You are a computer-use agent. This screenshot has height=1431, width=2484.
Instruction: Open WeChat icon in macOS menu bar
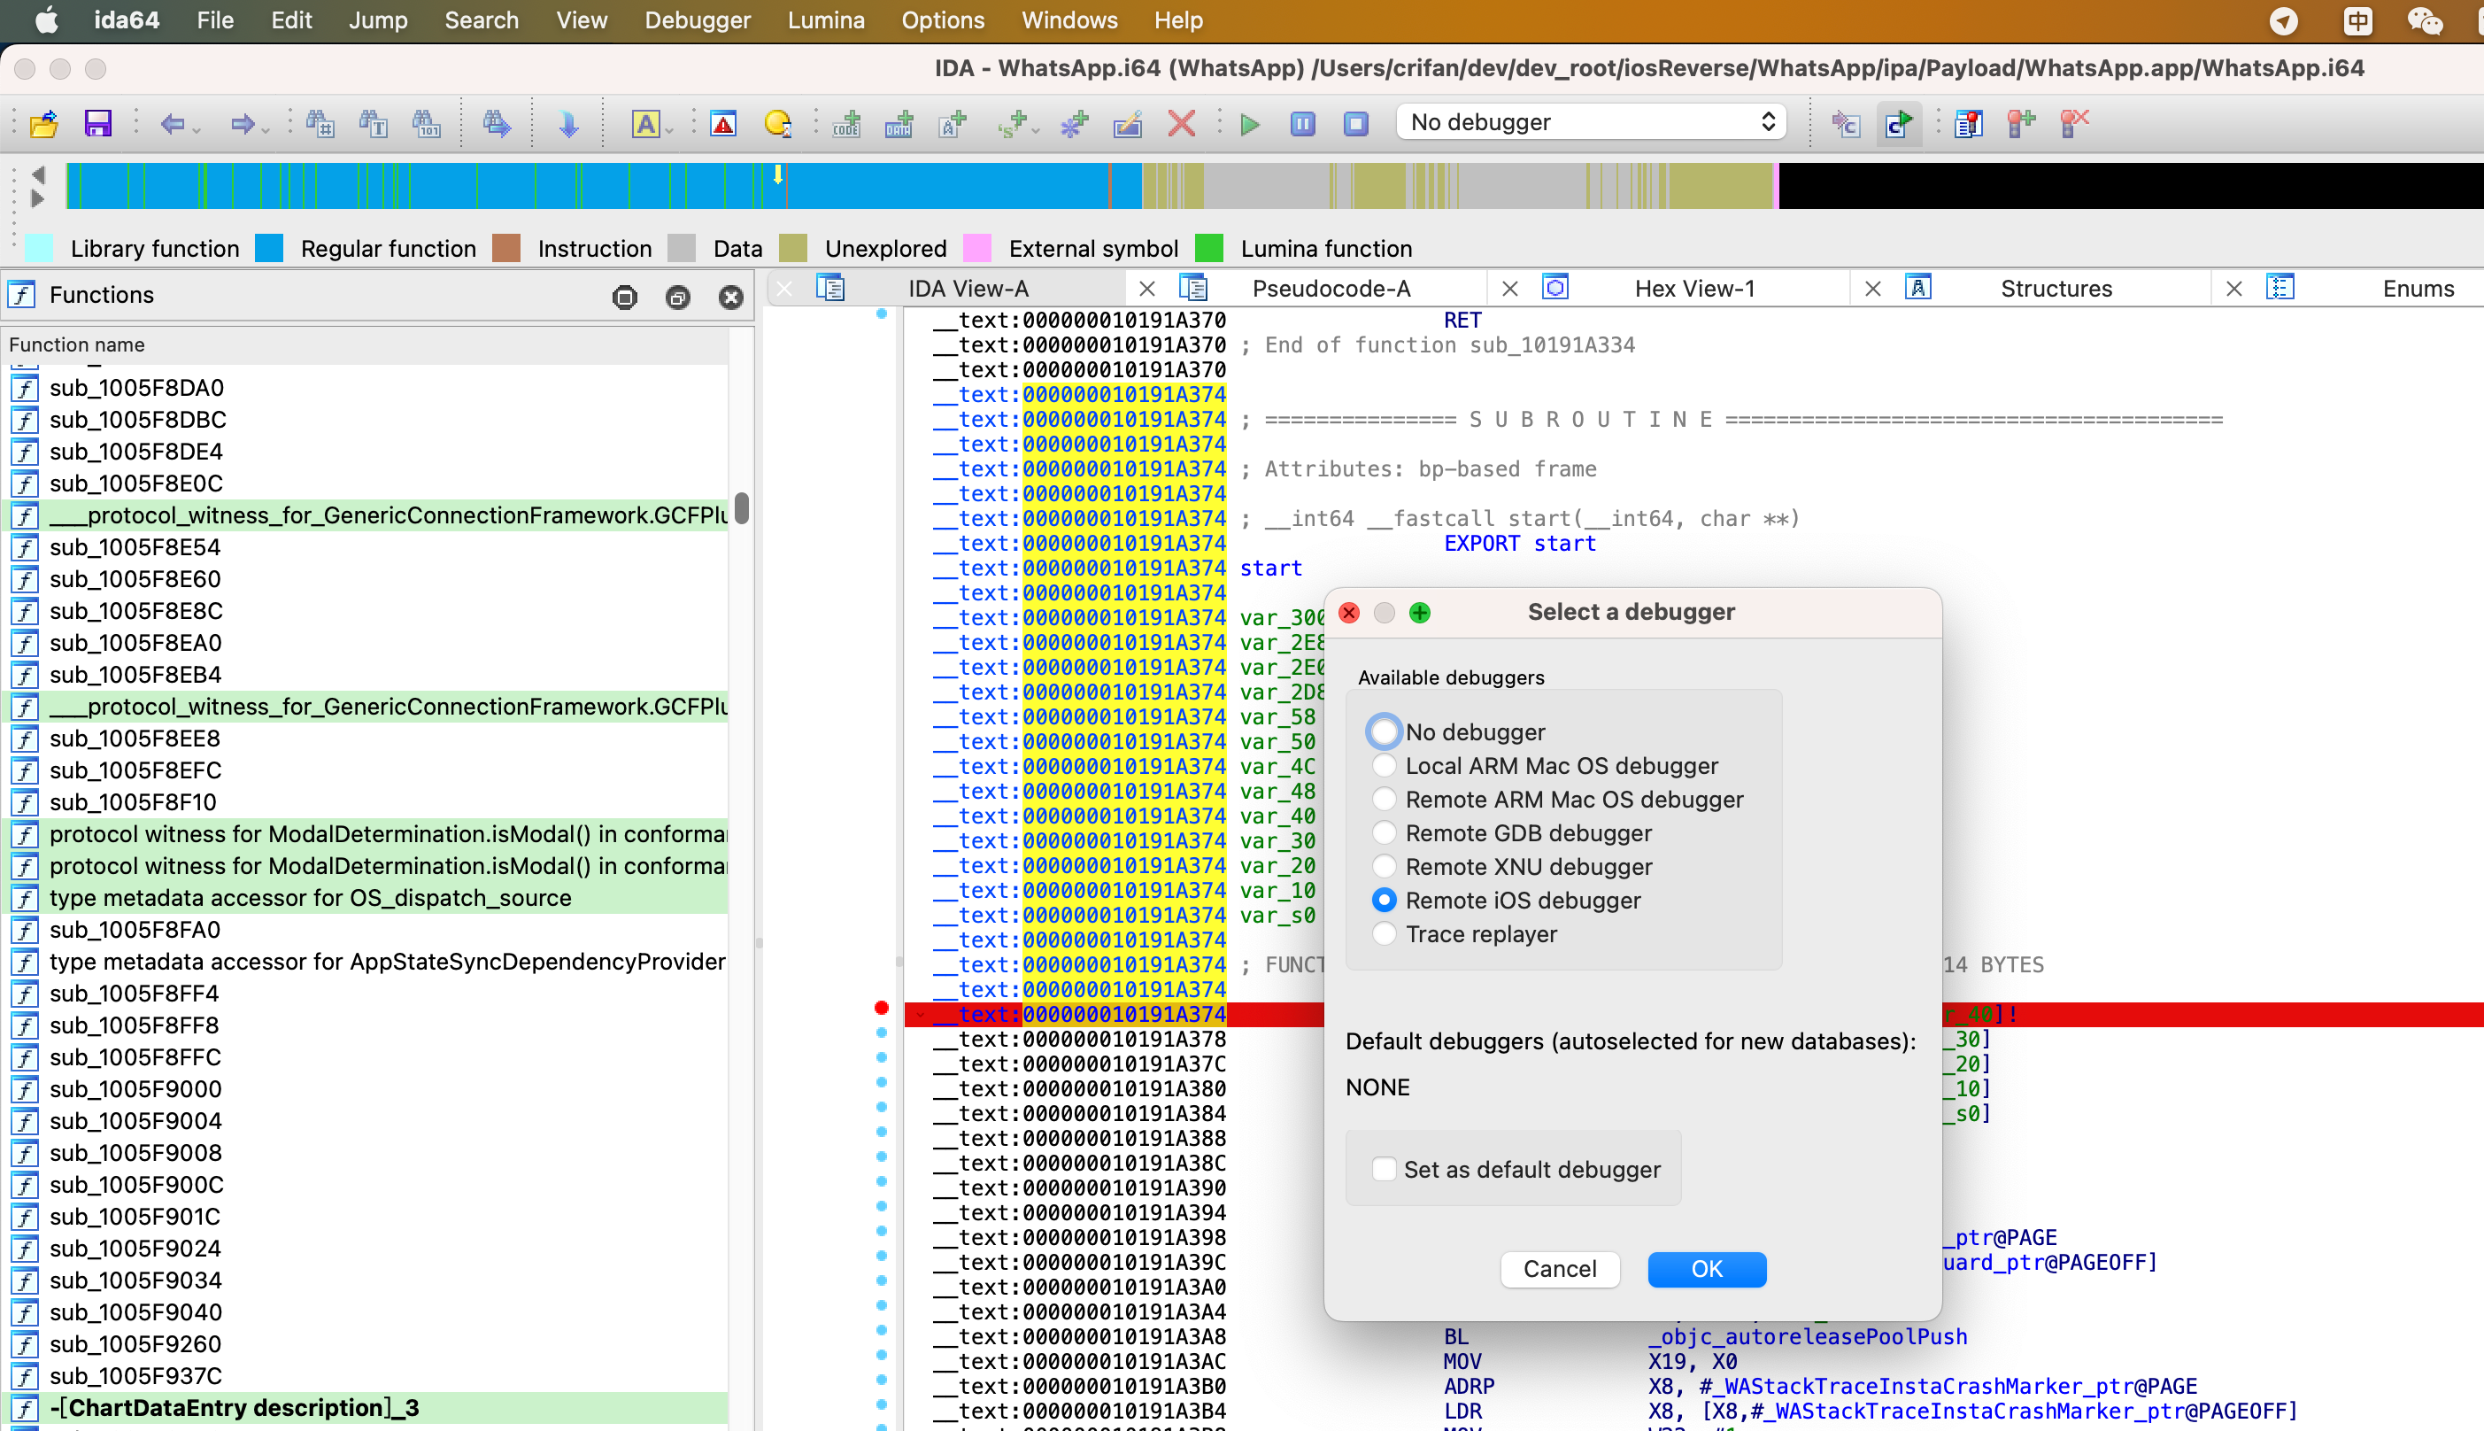click(x=2426, y=20)
